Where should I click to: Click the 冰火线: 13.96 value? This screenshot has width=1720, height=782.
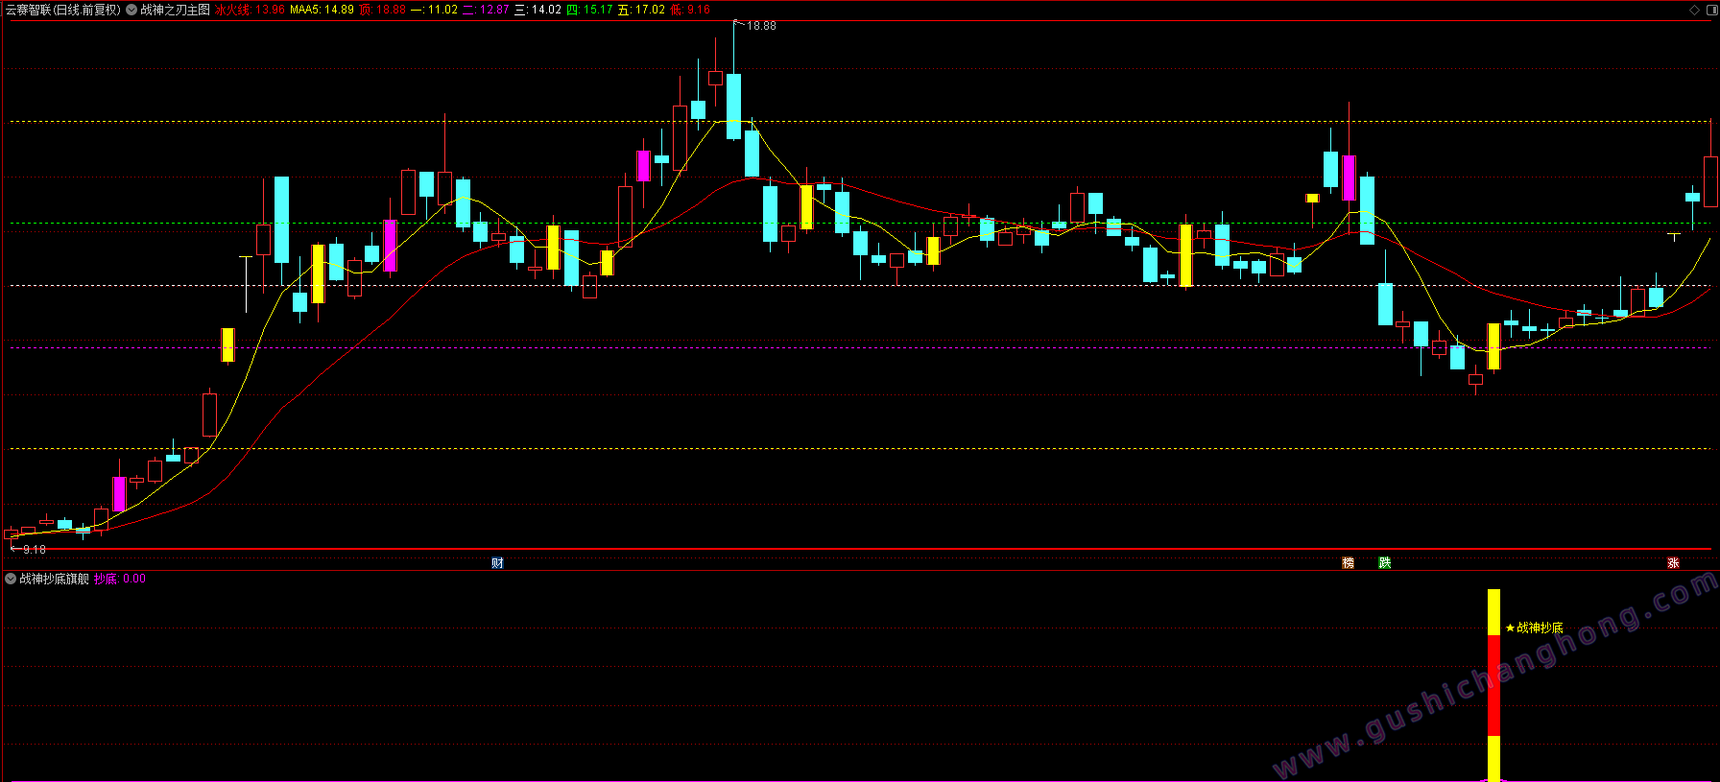tap(250, 10)
